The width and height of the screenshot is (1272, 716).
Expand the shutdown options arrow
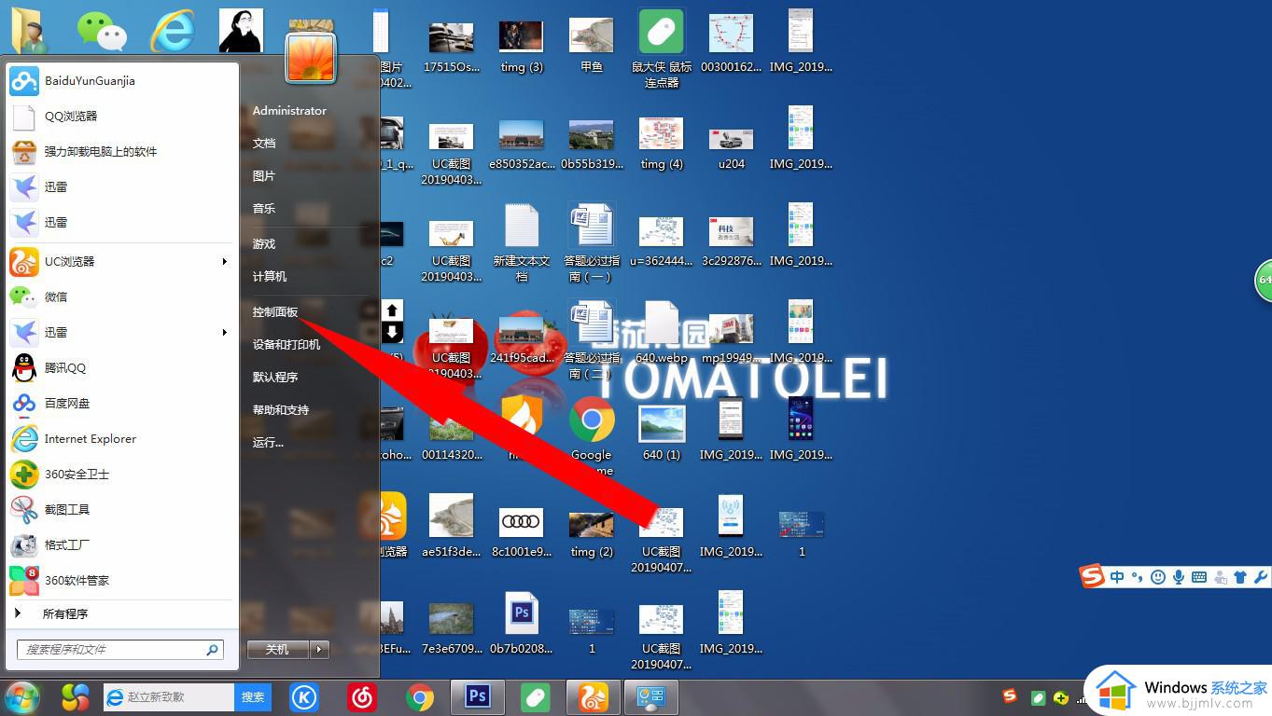coord(319,650)
